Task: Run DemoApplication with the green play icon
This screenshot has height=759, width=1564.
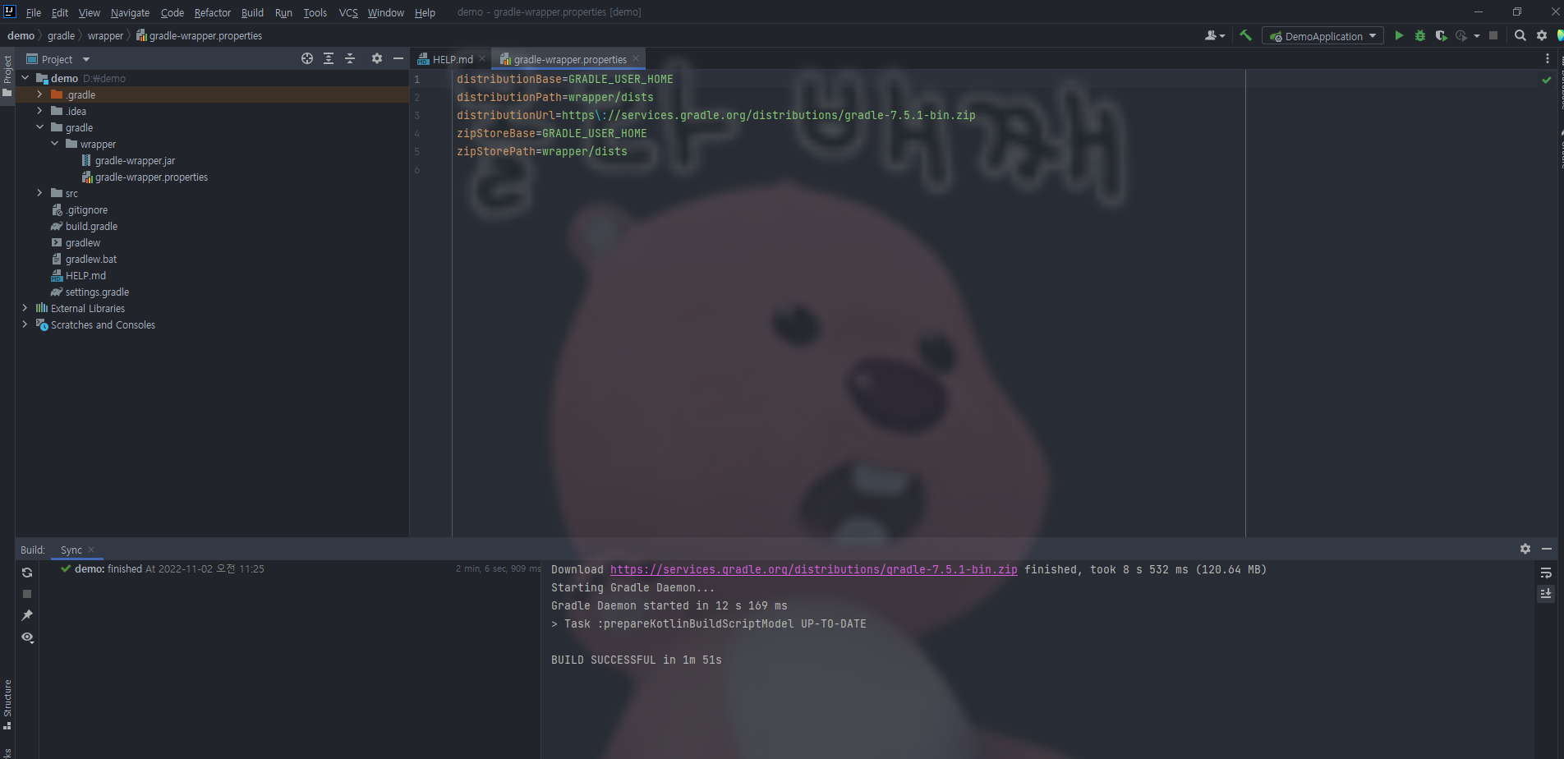Action: (1399, 35)
